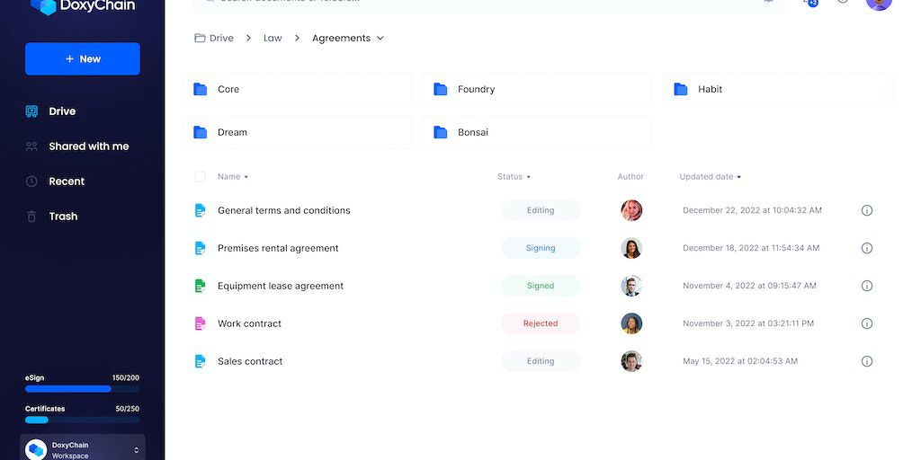Viewport: 921px width, 460px height.
Task: Click Sales contract file icon
Action: pyautogui.click(x=201, y=361)
